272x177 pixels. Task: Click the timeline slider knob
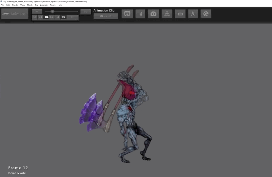point(52,11)
